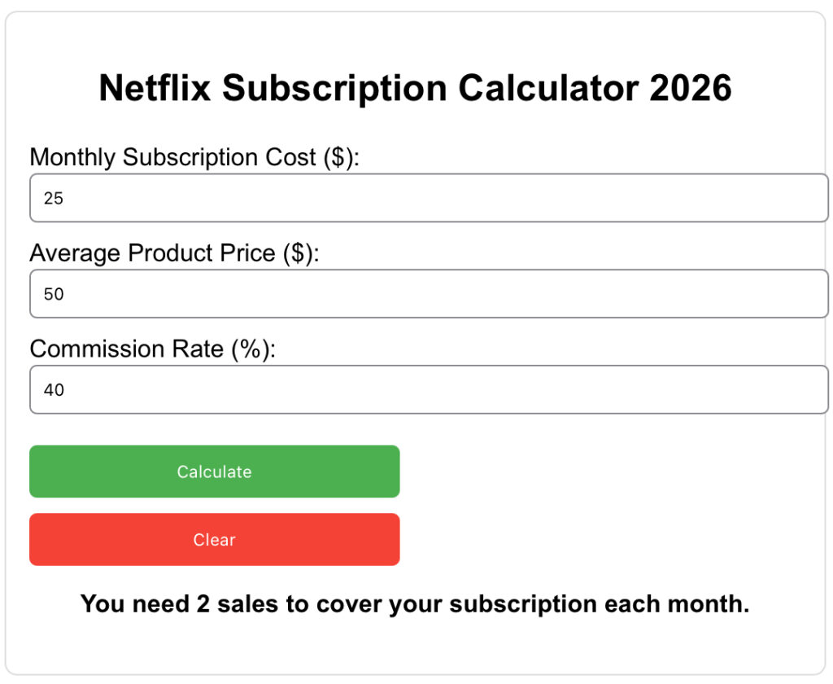Click the word Calculate on the button

point(214,471)
